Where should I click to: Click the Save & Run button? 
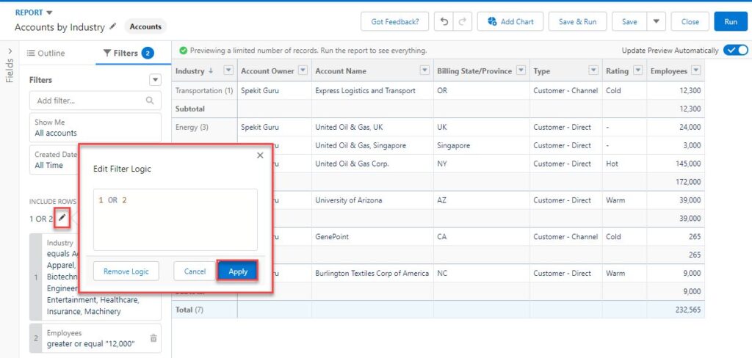(x=577, y=21)
